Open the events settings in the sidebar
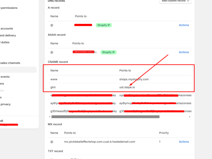This screenshot has height=159, width=212. click(x=5, y=77)
